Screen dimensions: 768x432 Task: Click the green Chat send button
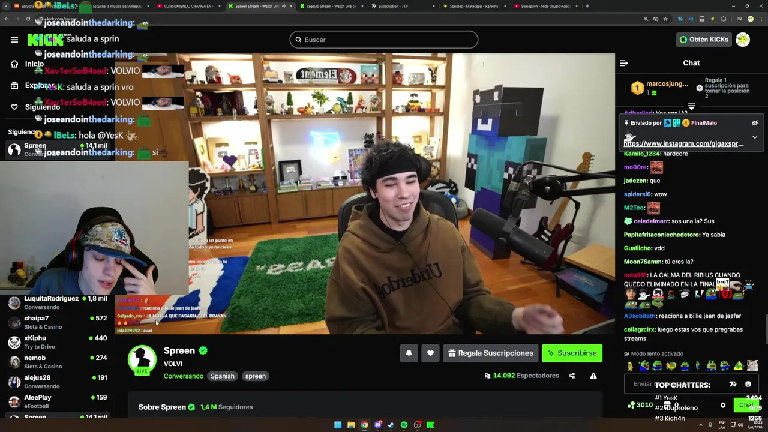tap(746, 405)
